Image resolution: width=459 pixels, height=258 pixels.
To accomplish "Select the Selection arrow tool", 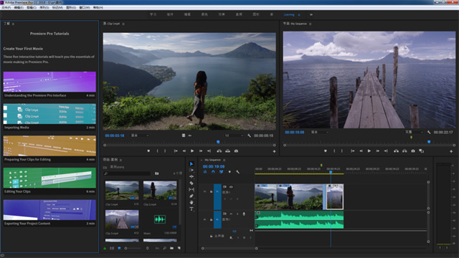I will (191, 164).
